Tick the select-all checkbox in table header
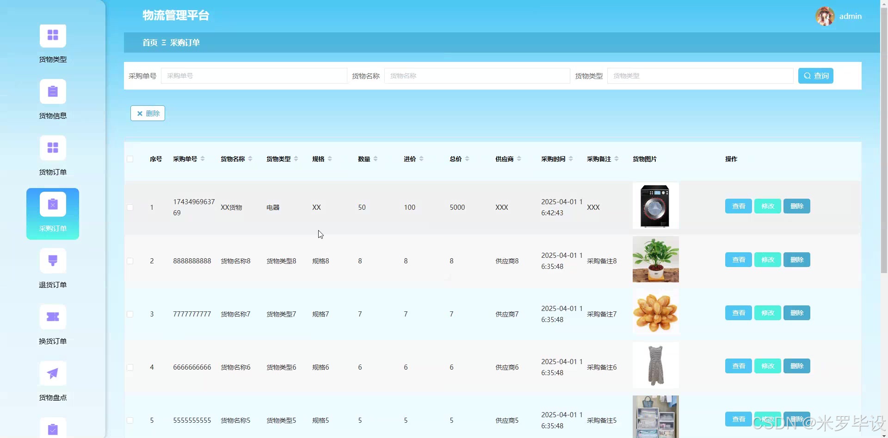The height and width of the screenshot is (438, 888). pos(130,159)
